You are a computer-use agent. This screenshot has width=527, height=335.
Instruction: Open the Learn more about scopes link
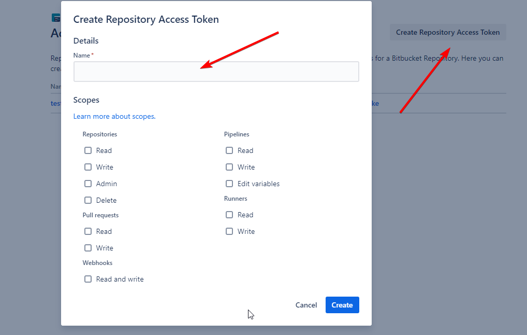pyautogui.click(x=114, y=116)
